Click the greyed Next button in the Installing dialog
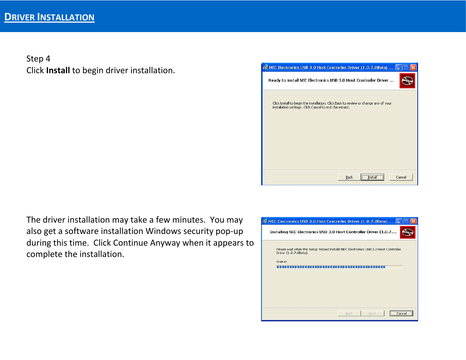Viewport: 466px width, 360px height. (x=372, y=313)
